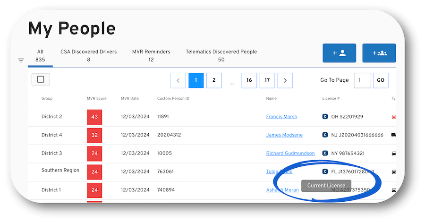Toggle the select-all checkbox
Screen dimensions: 425x223
pyautogui.click(x=41, y=79)
